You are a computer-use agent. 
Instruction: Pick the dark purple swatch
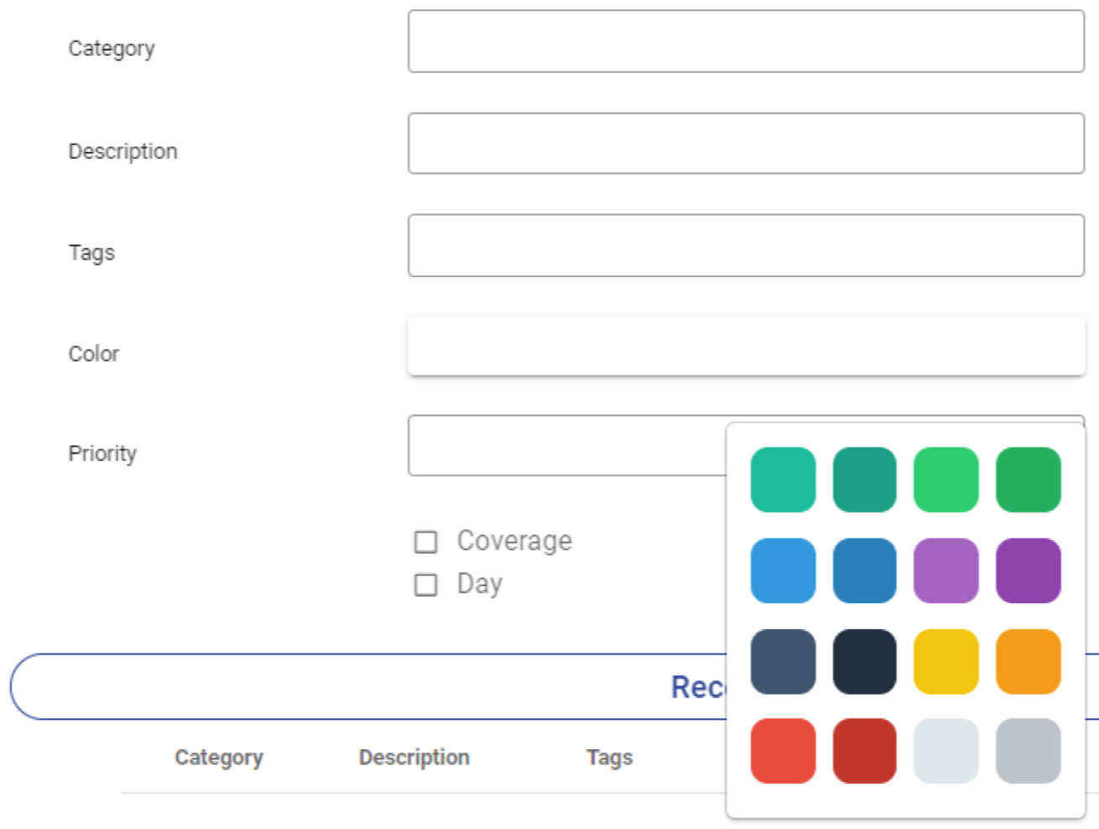1028,570
